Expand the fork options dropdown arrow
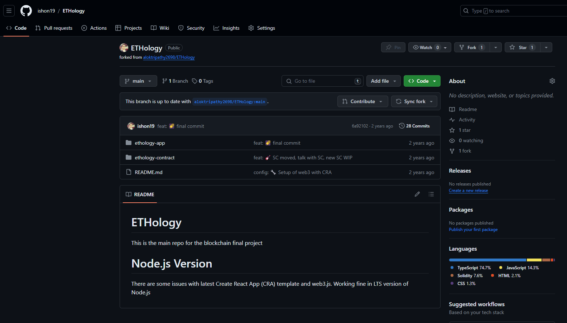This screenshot has width=567, height=323. (496, 47)
